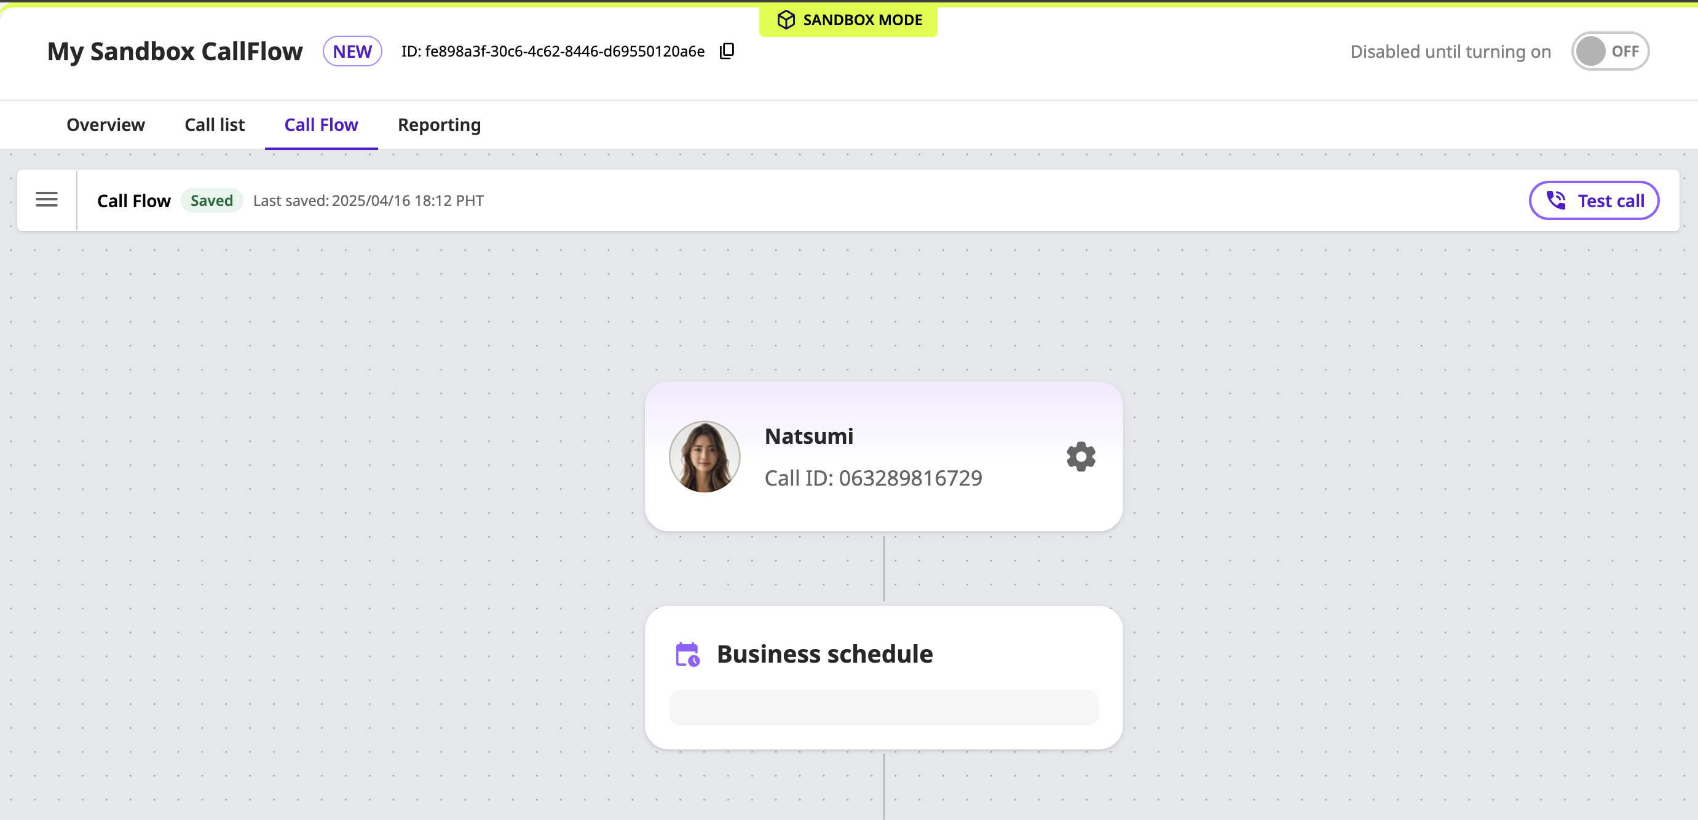Image resolution: width=1698 pixels, height=820 pixels.
Task: Open Natsumi settings gear icon
Action: tap(1080, 457)
